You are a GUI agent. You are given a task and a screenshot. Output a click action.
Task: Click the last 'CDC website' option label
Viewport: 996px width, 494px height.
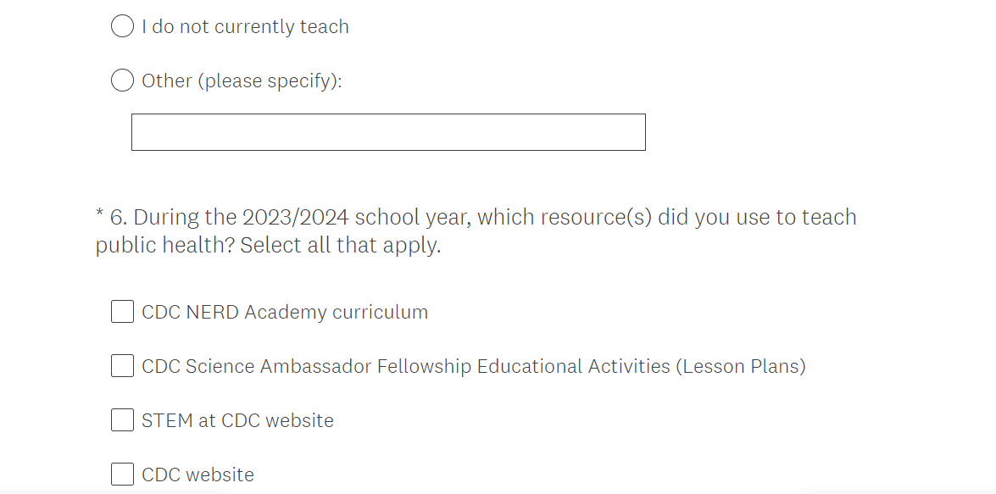click(198, 475)
